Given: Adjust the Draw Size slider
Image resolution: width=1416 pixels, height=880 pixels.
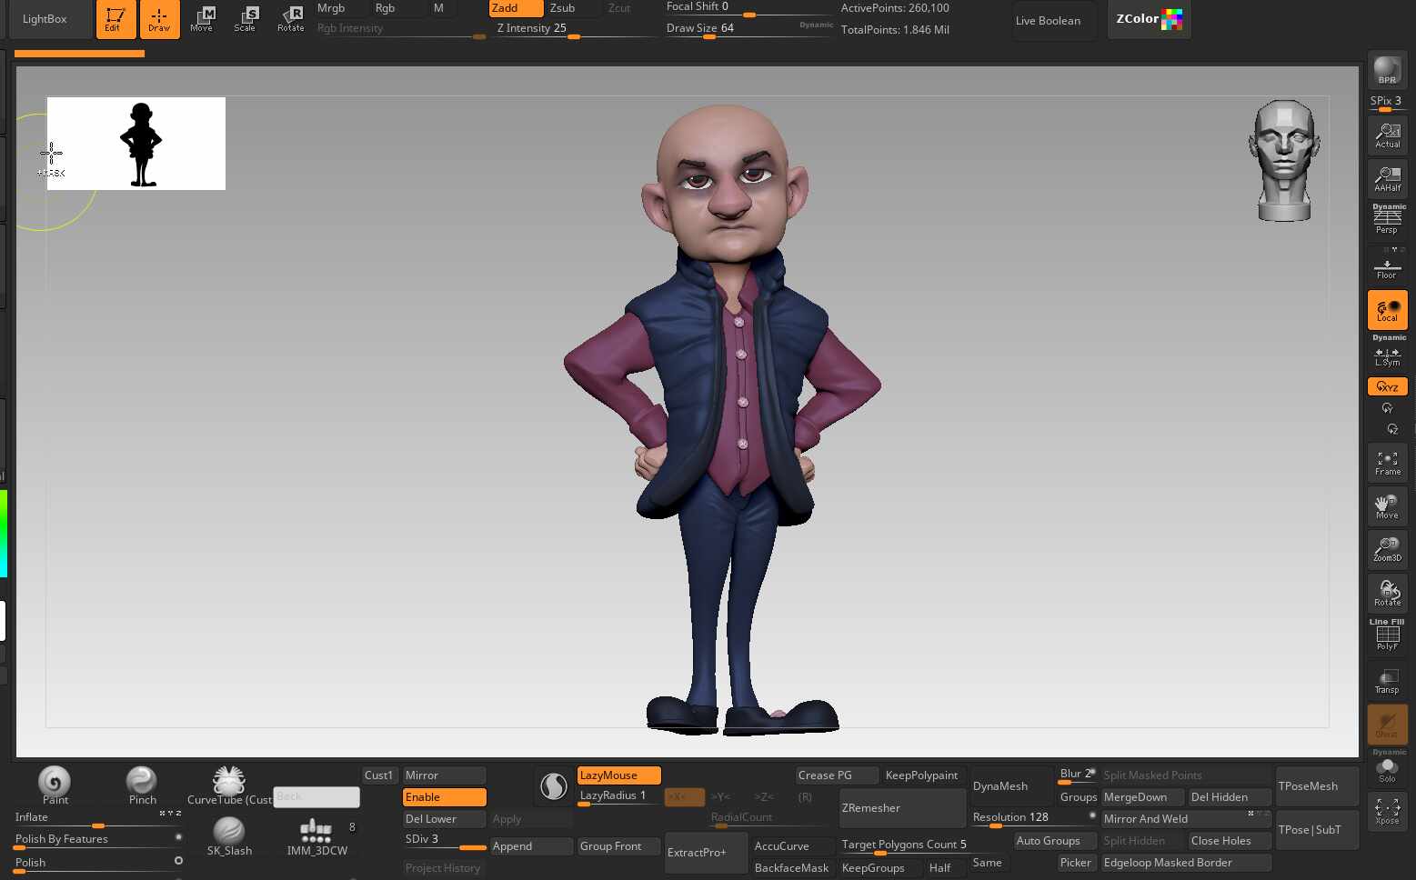Looking at the screenshot, I should [749, 29].
